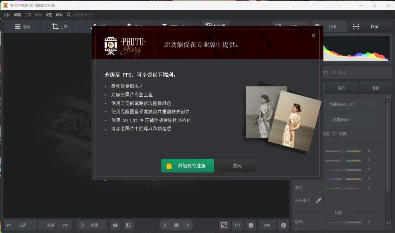Click the color histogram preview

[356, 48]
